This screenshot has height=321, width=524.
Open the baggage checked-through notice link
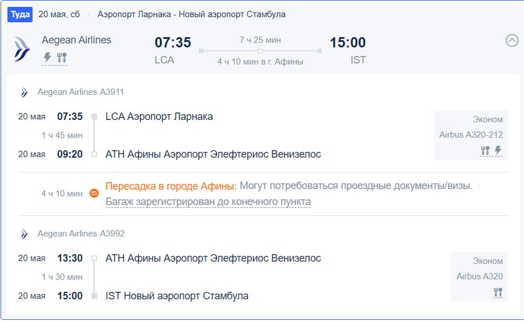208,202
